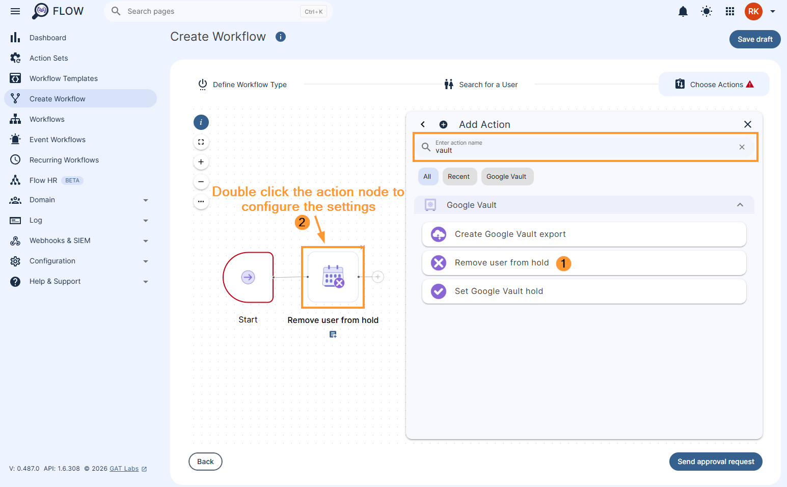
Task: Click the search magnifier in action name field
Action: pos(426,147)
